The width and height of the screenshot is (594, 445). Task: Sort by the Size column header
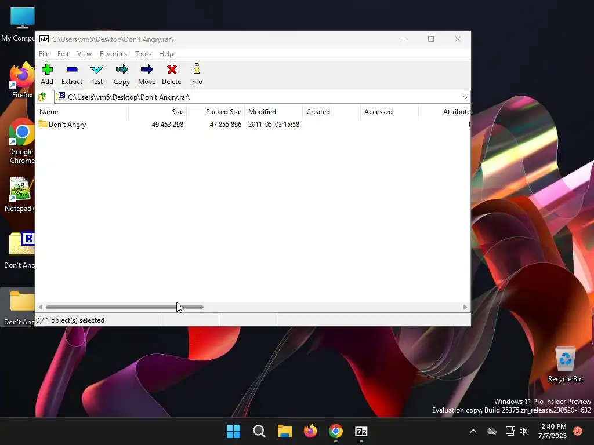(x=157, y=112)
